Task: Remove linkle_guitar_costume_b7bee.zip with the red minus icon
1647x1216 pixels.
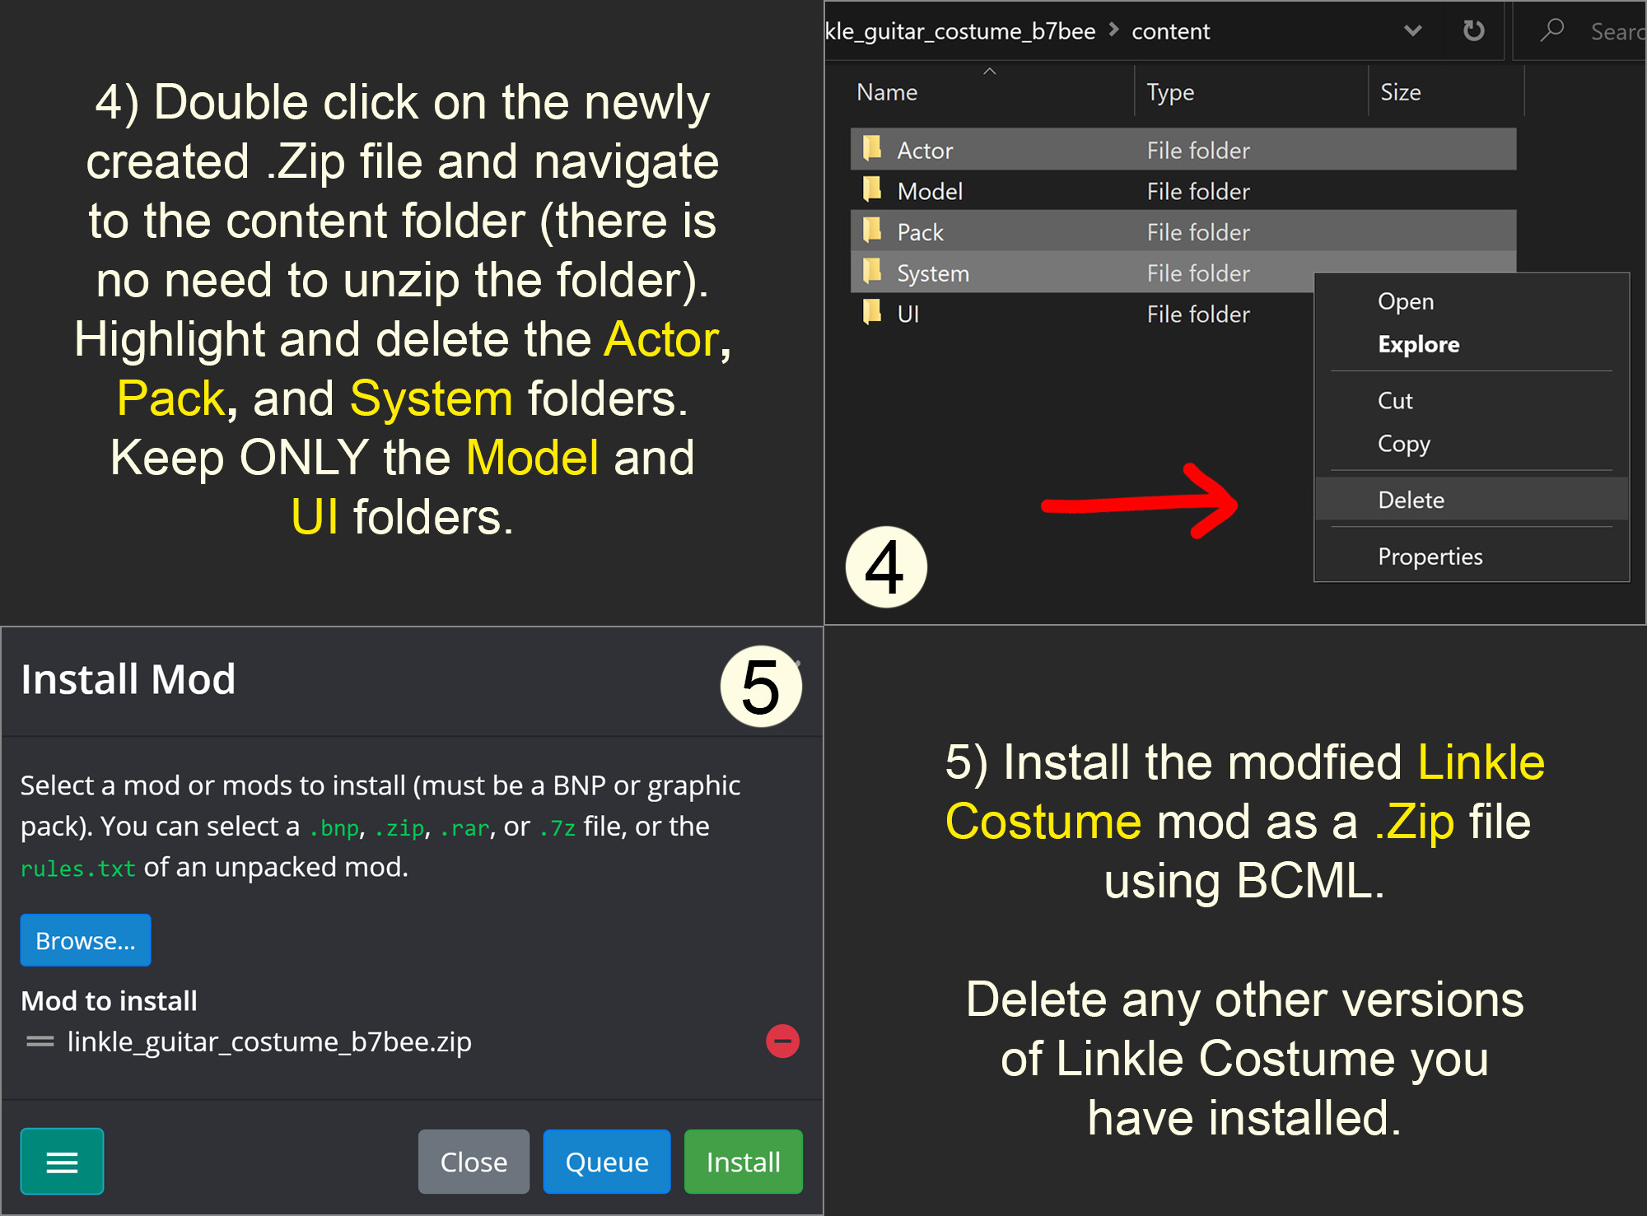Action: tap(782, 1041)
